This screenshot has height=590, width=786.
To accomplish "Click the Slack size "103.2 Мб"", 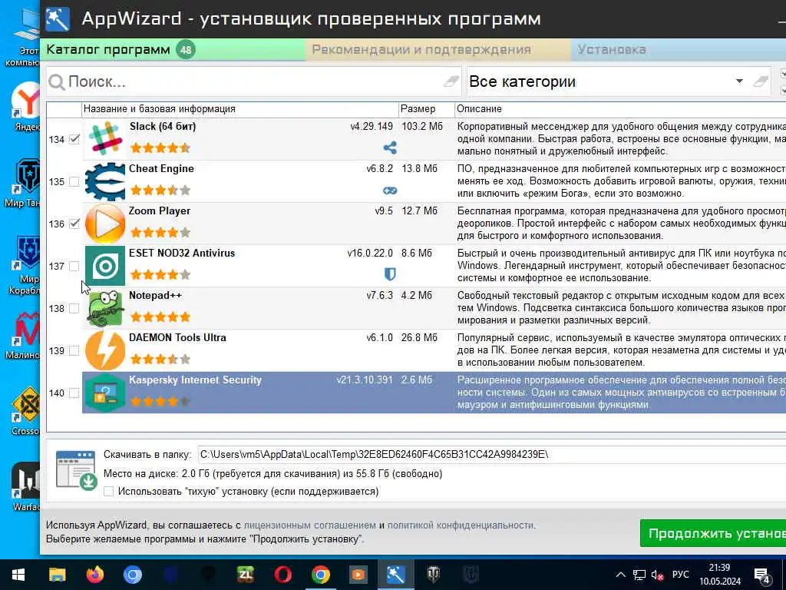I will [422, 127].
